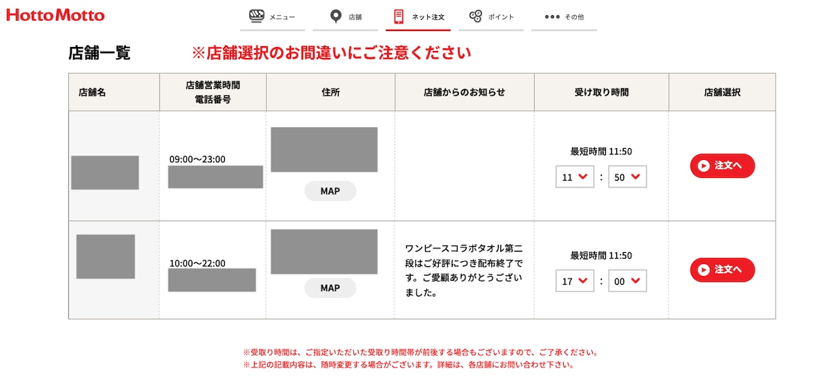Expand the hour dropdown showing 11
This screenshot has height=391, width=828.
tap(575, 177)
